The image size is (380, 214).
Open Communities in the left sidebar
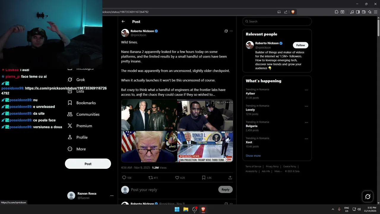(83, 114)
